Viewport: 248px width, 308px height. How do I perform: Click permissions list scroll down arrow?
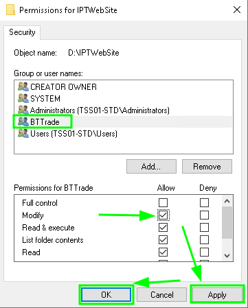point(227,256)
